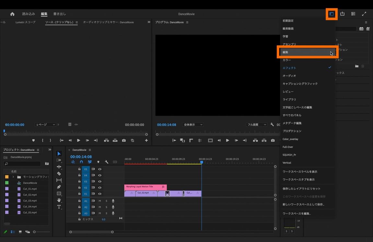Screen dimensions: 373x242
Task: Open Lumetri スコープ panel tab
Action: point(26,22)
